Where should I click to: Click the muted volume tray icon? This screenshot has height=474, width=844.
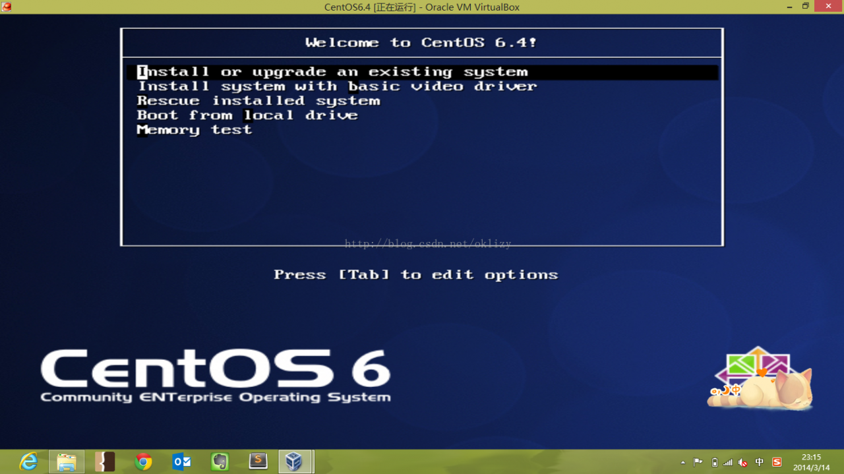pyautogui.click(x=743, y=462)
